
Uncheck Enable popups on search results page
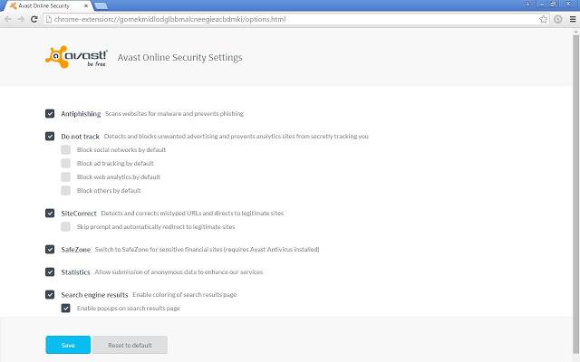[x=66, y=309]
